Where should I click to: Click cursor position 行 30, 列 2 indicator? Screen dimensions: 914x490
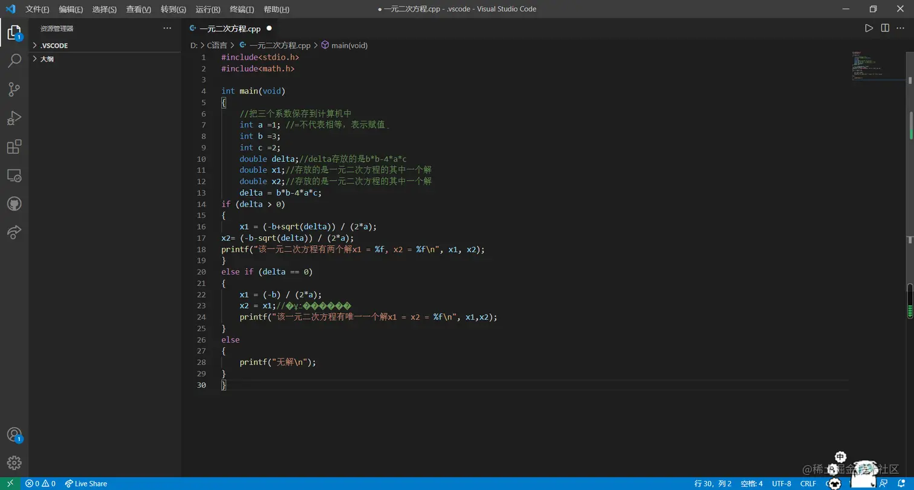pos(713,483)
